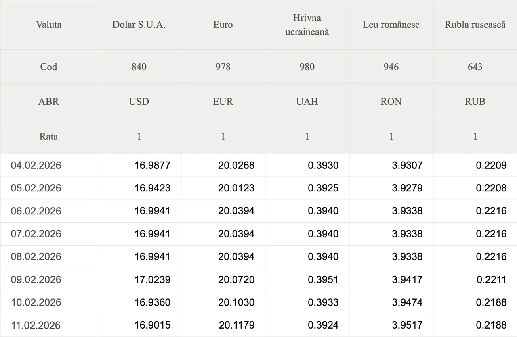Click currency code 643 cell
This screenshot has width=517, height=337.
[x=475, y=67]
